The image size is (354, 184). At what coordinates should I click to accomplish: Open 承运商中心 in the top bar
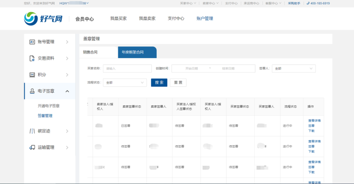pos(251,4)
